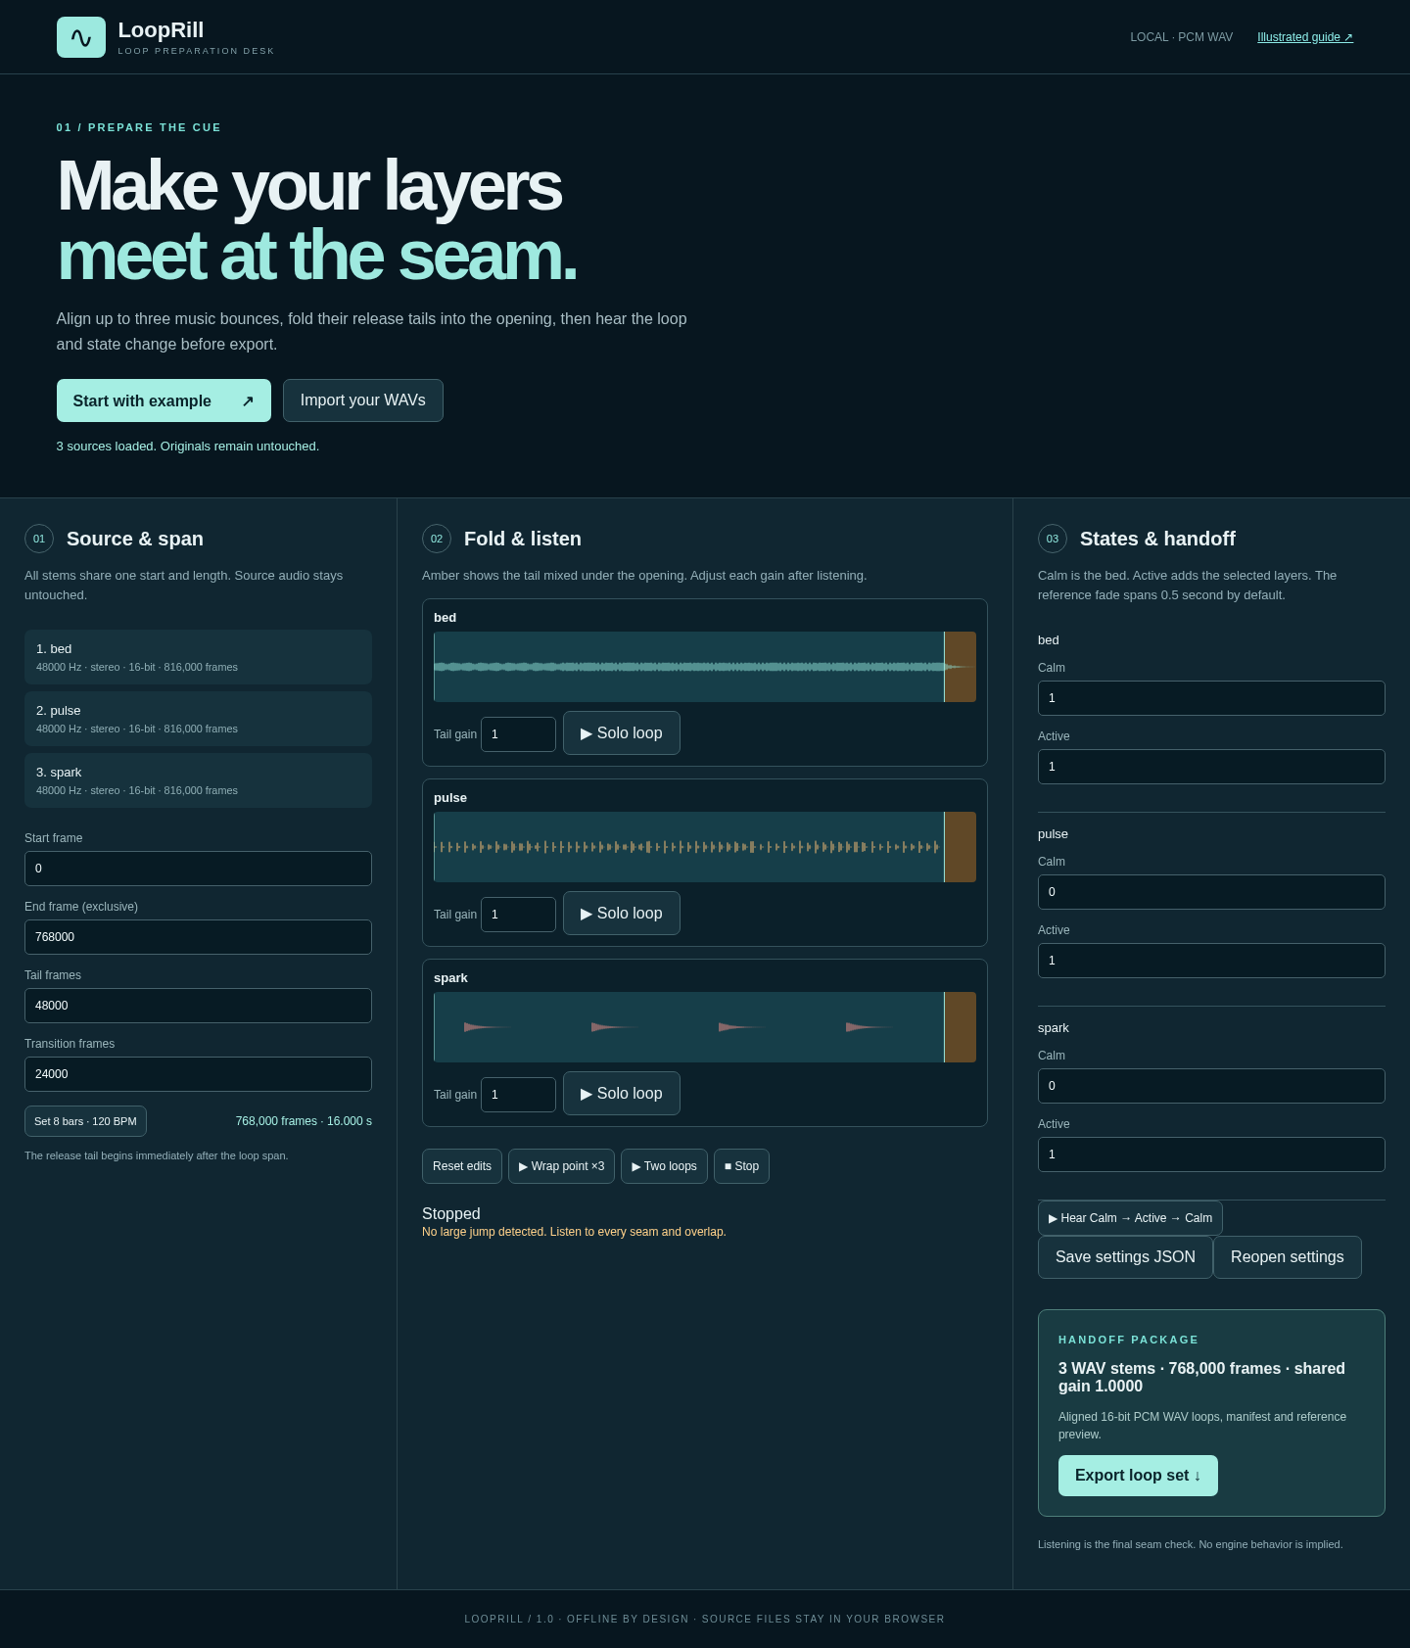
Task: Play Solo loop for pulse
Action: (622, 914)
